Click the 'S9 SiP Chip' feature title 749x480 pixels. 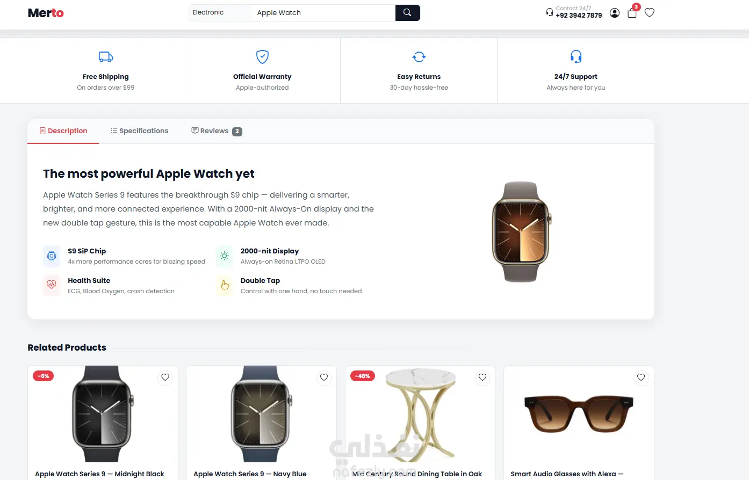pos(87,251)
